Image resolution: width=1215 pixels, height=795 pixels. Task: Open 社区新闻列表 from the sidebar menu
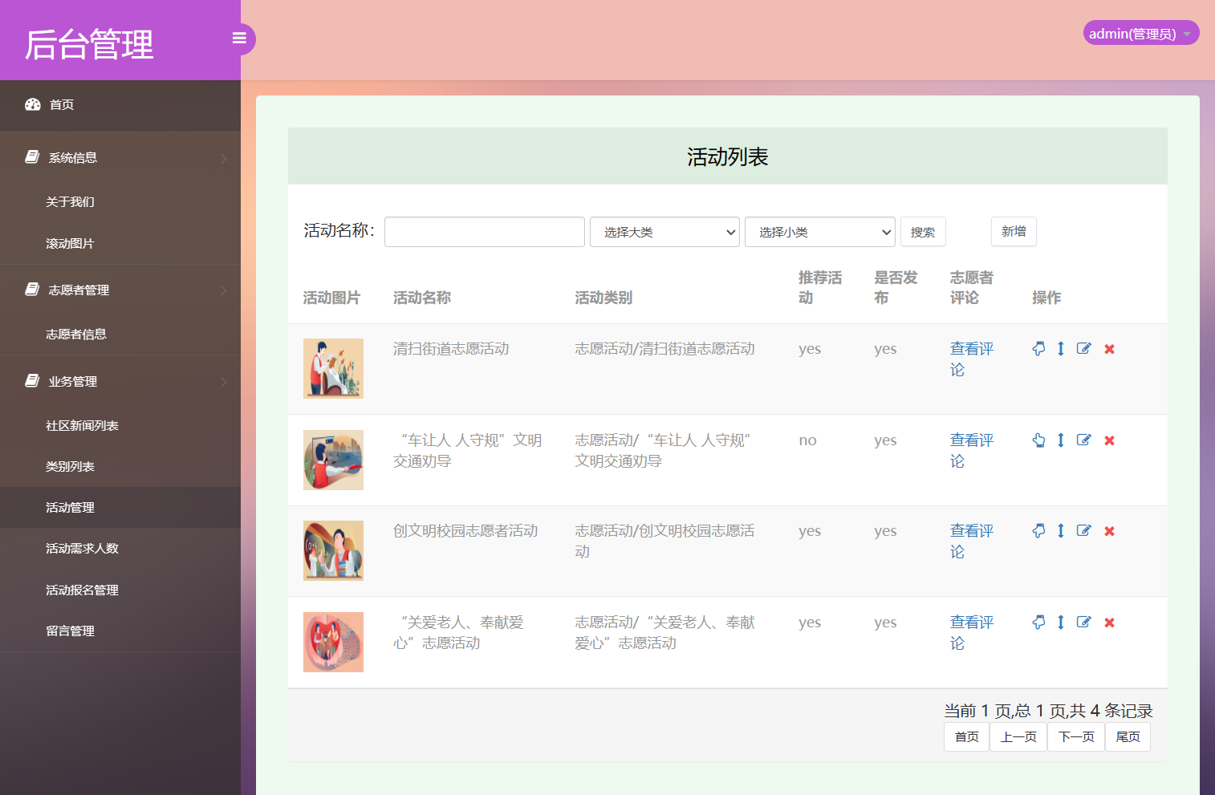(82, 425)
